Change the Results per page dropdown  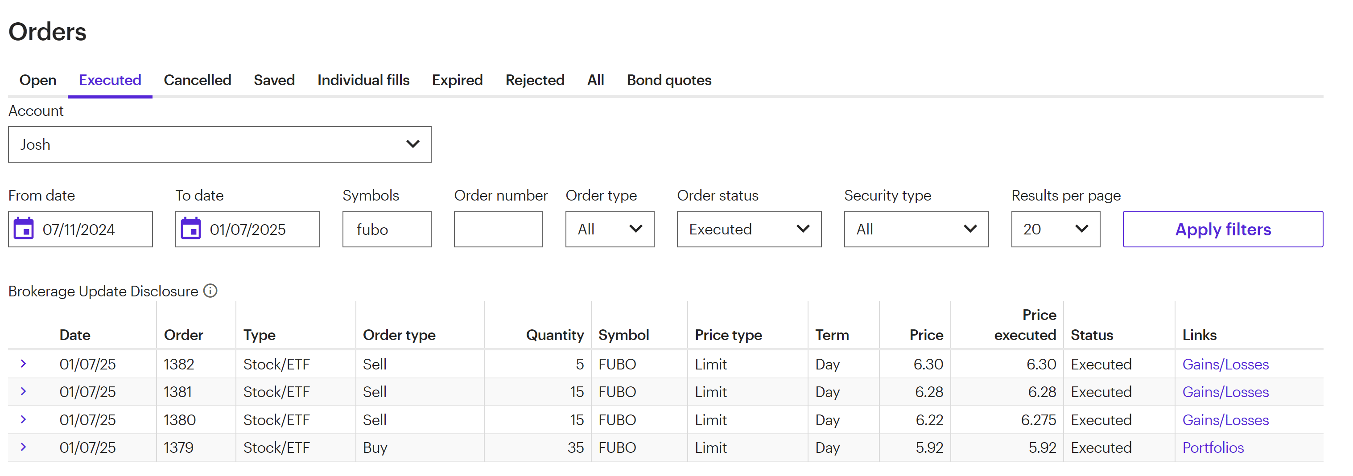[x=1055, y=230]
